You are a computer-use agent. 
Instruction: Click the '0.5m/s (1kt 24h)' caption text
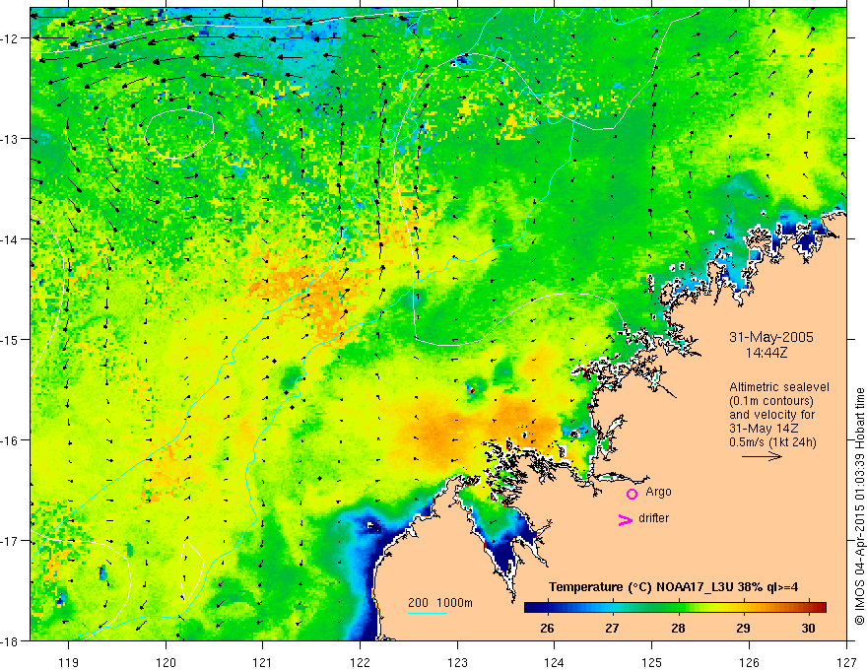[772, 441]
